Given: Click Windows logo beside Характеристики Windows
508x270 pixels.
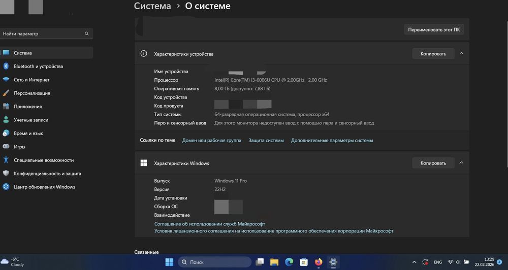Looking at the screenshot, I should [144, 163].
